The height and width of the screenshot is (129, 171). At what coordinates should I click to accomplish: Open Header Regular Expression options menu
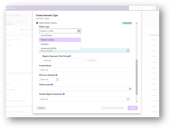pyautogui.click(x=128, y=99)
